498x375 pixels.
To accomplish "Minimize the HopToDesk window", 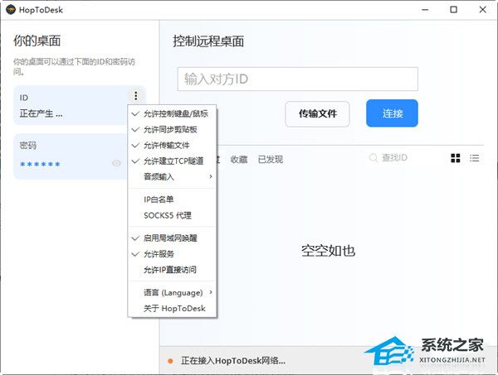I will click(x=425, y=10).
